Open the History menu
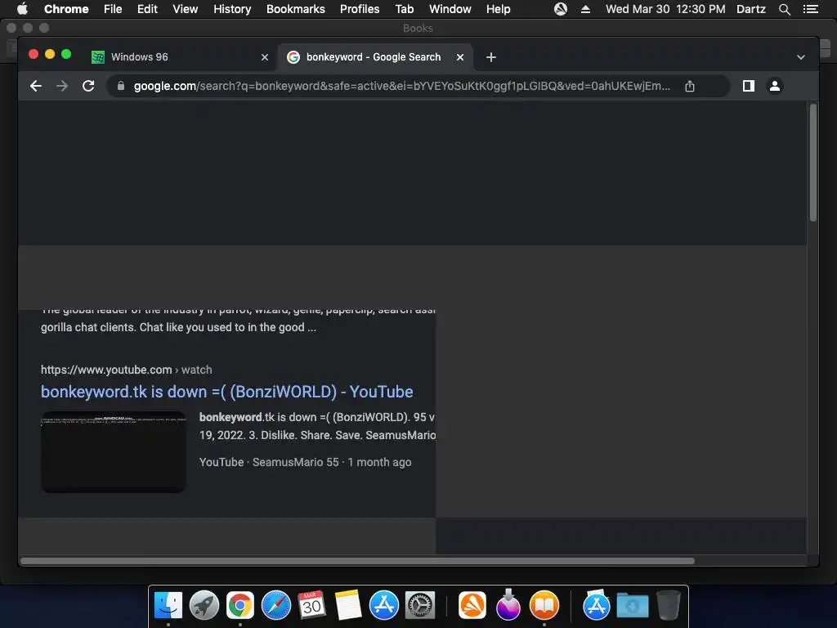Viewport: 837px width, 628px height. pyautogui.click(x=232, y=9)
